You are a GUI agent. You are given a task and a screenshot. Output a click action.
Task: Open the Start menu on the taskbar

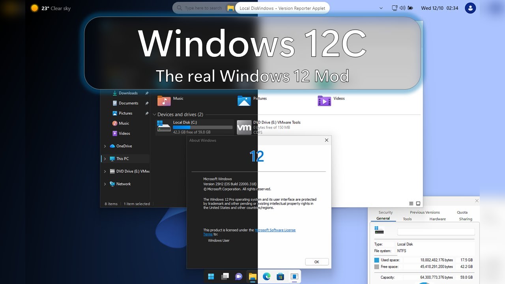tap(211, 277)
